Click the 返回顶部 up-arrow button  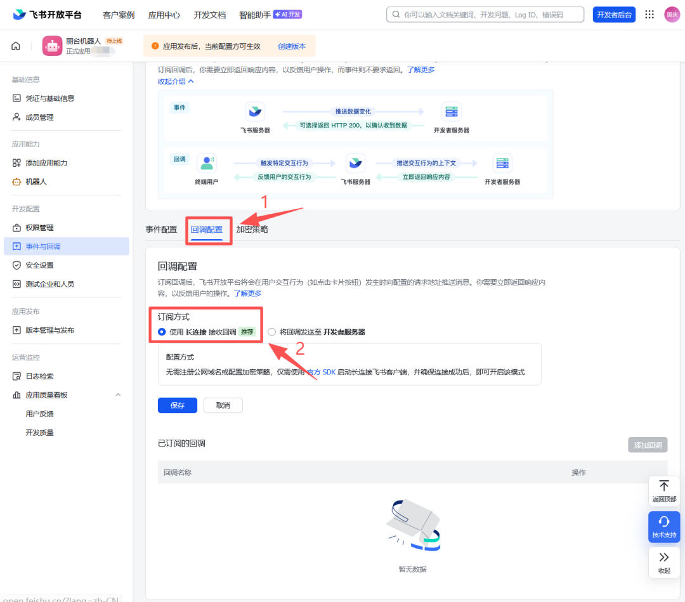pyautogui.click(x=664, y=491)
